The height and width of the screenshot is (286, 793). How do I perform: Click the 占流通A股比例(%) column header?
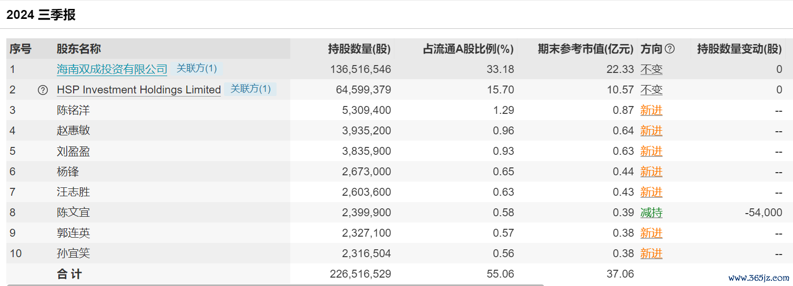468,49
